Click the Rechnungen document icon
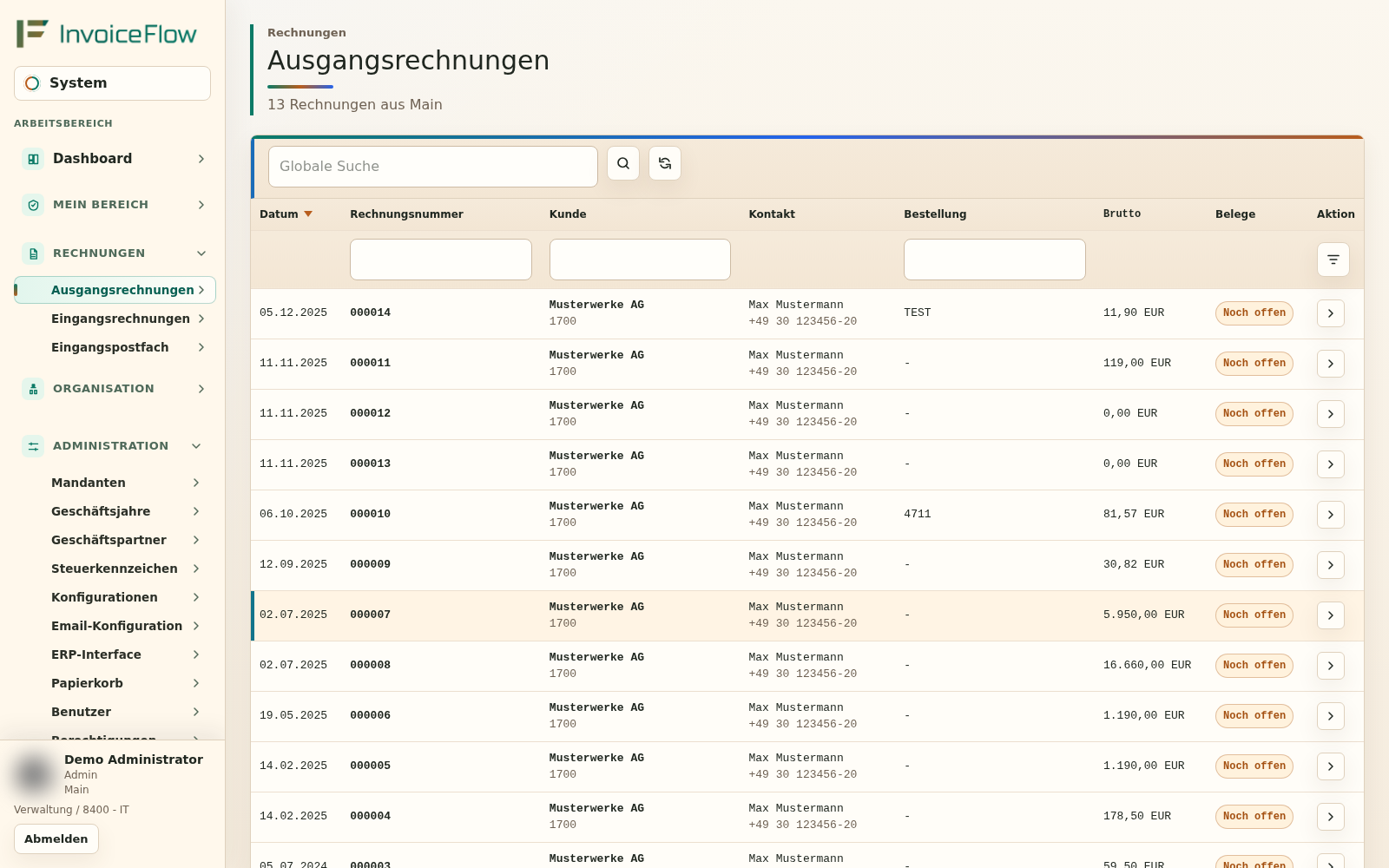 point(33,253)
